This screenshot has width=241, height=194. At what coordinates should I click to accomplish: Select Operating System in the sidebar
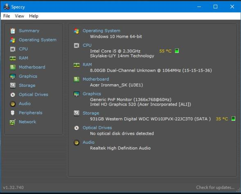(38, 40)
